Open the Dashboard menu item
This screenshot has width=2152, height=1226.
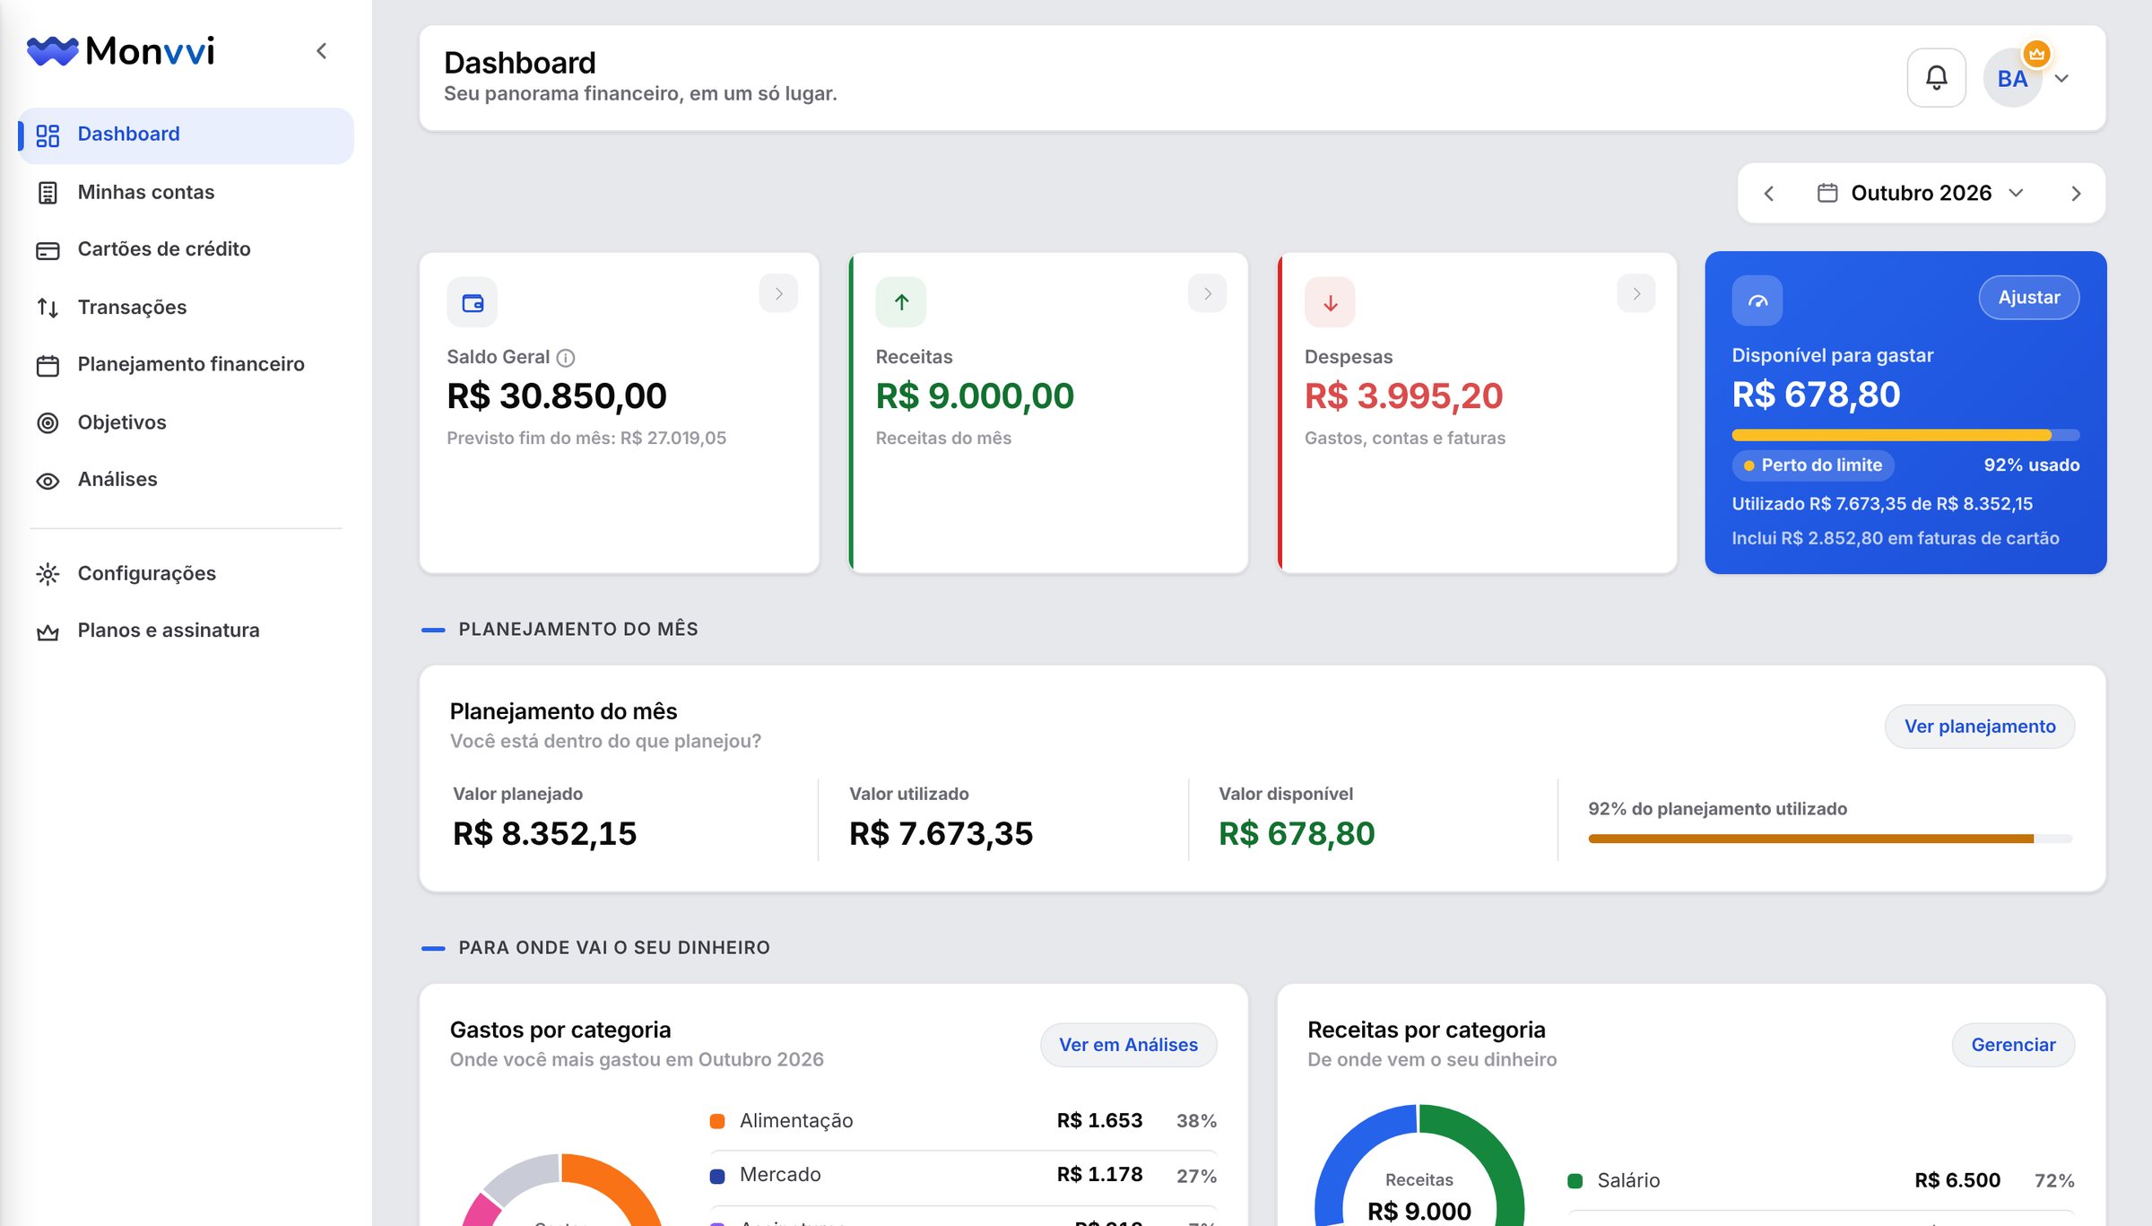(x=187, y=135)
